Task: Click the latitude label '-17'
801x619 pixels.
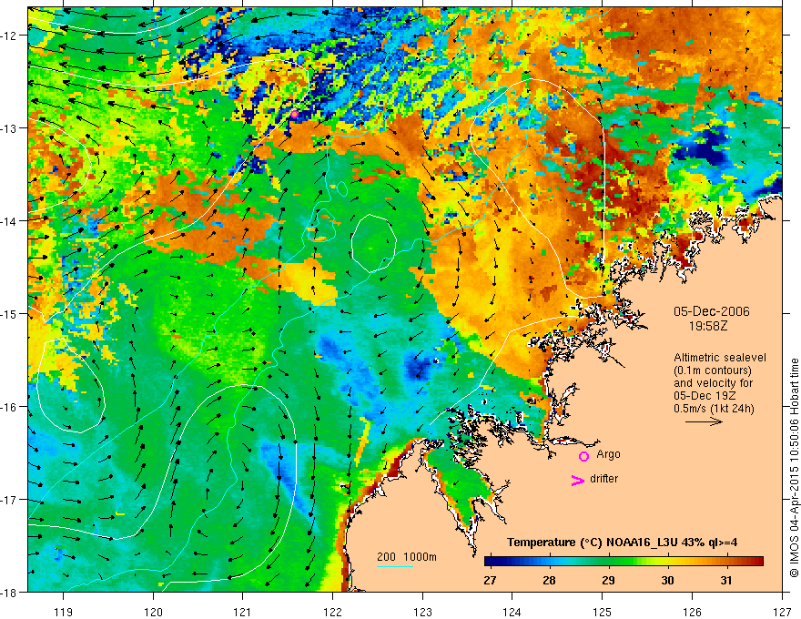Action: click(x=10, y=500)
